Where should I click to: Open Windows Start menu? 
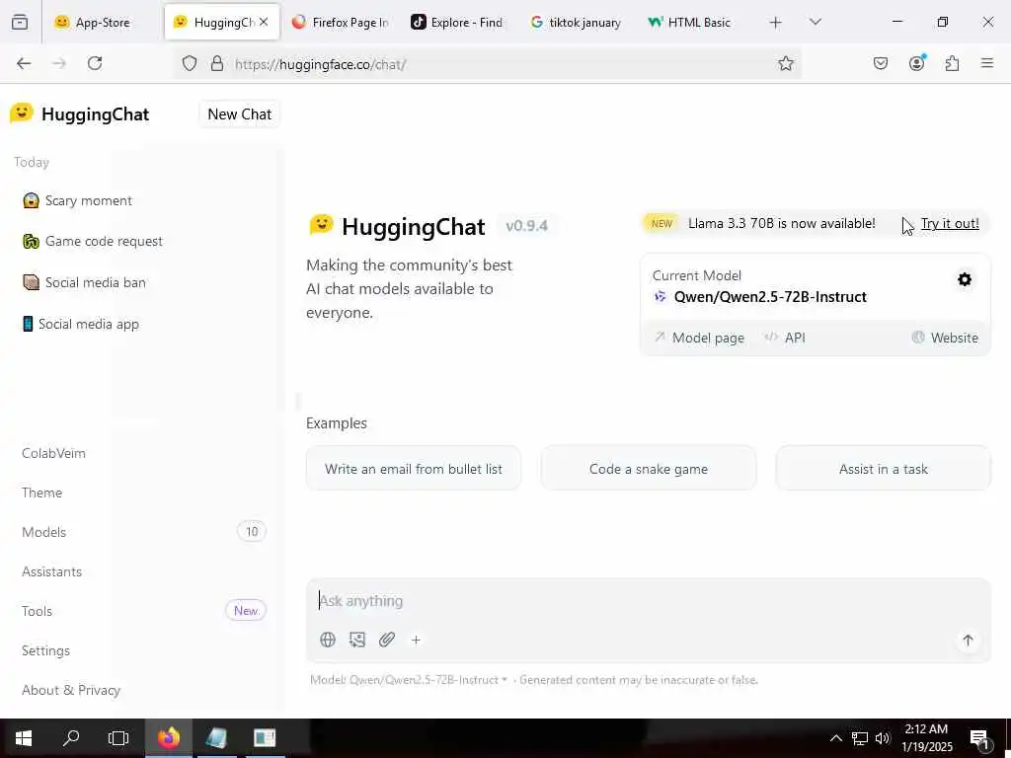click(24, 738)
